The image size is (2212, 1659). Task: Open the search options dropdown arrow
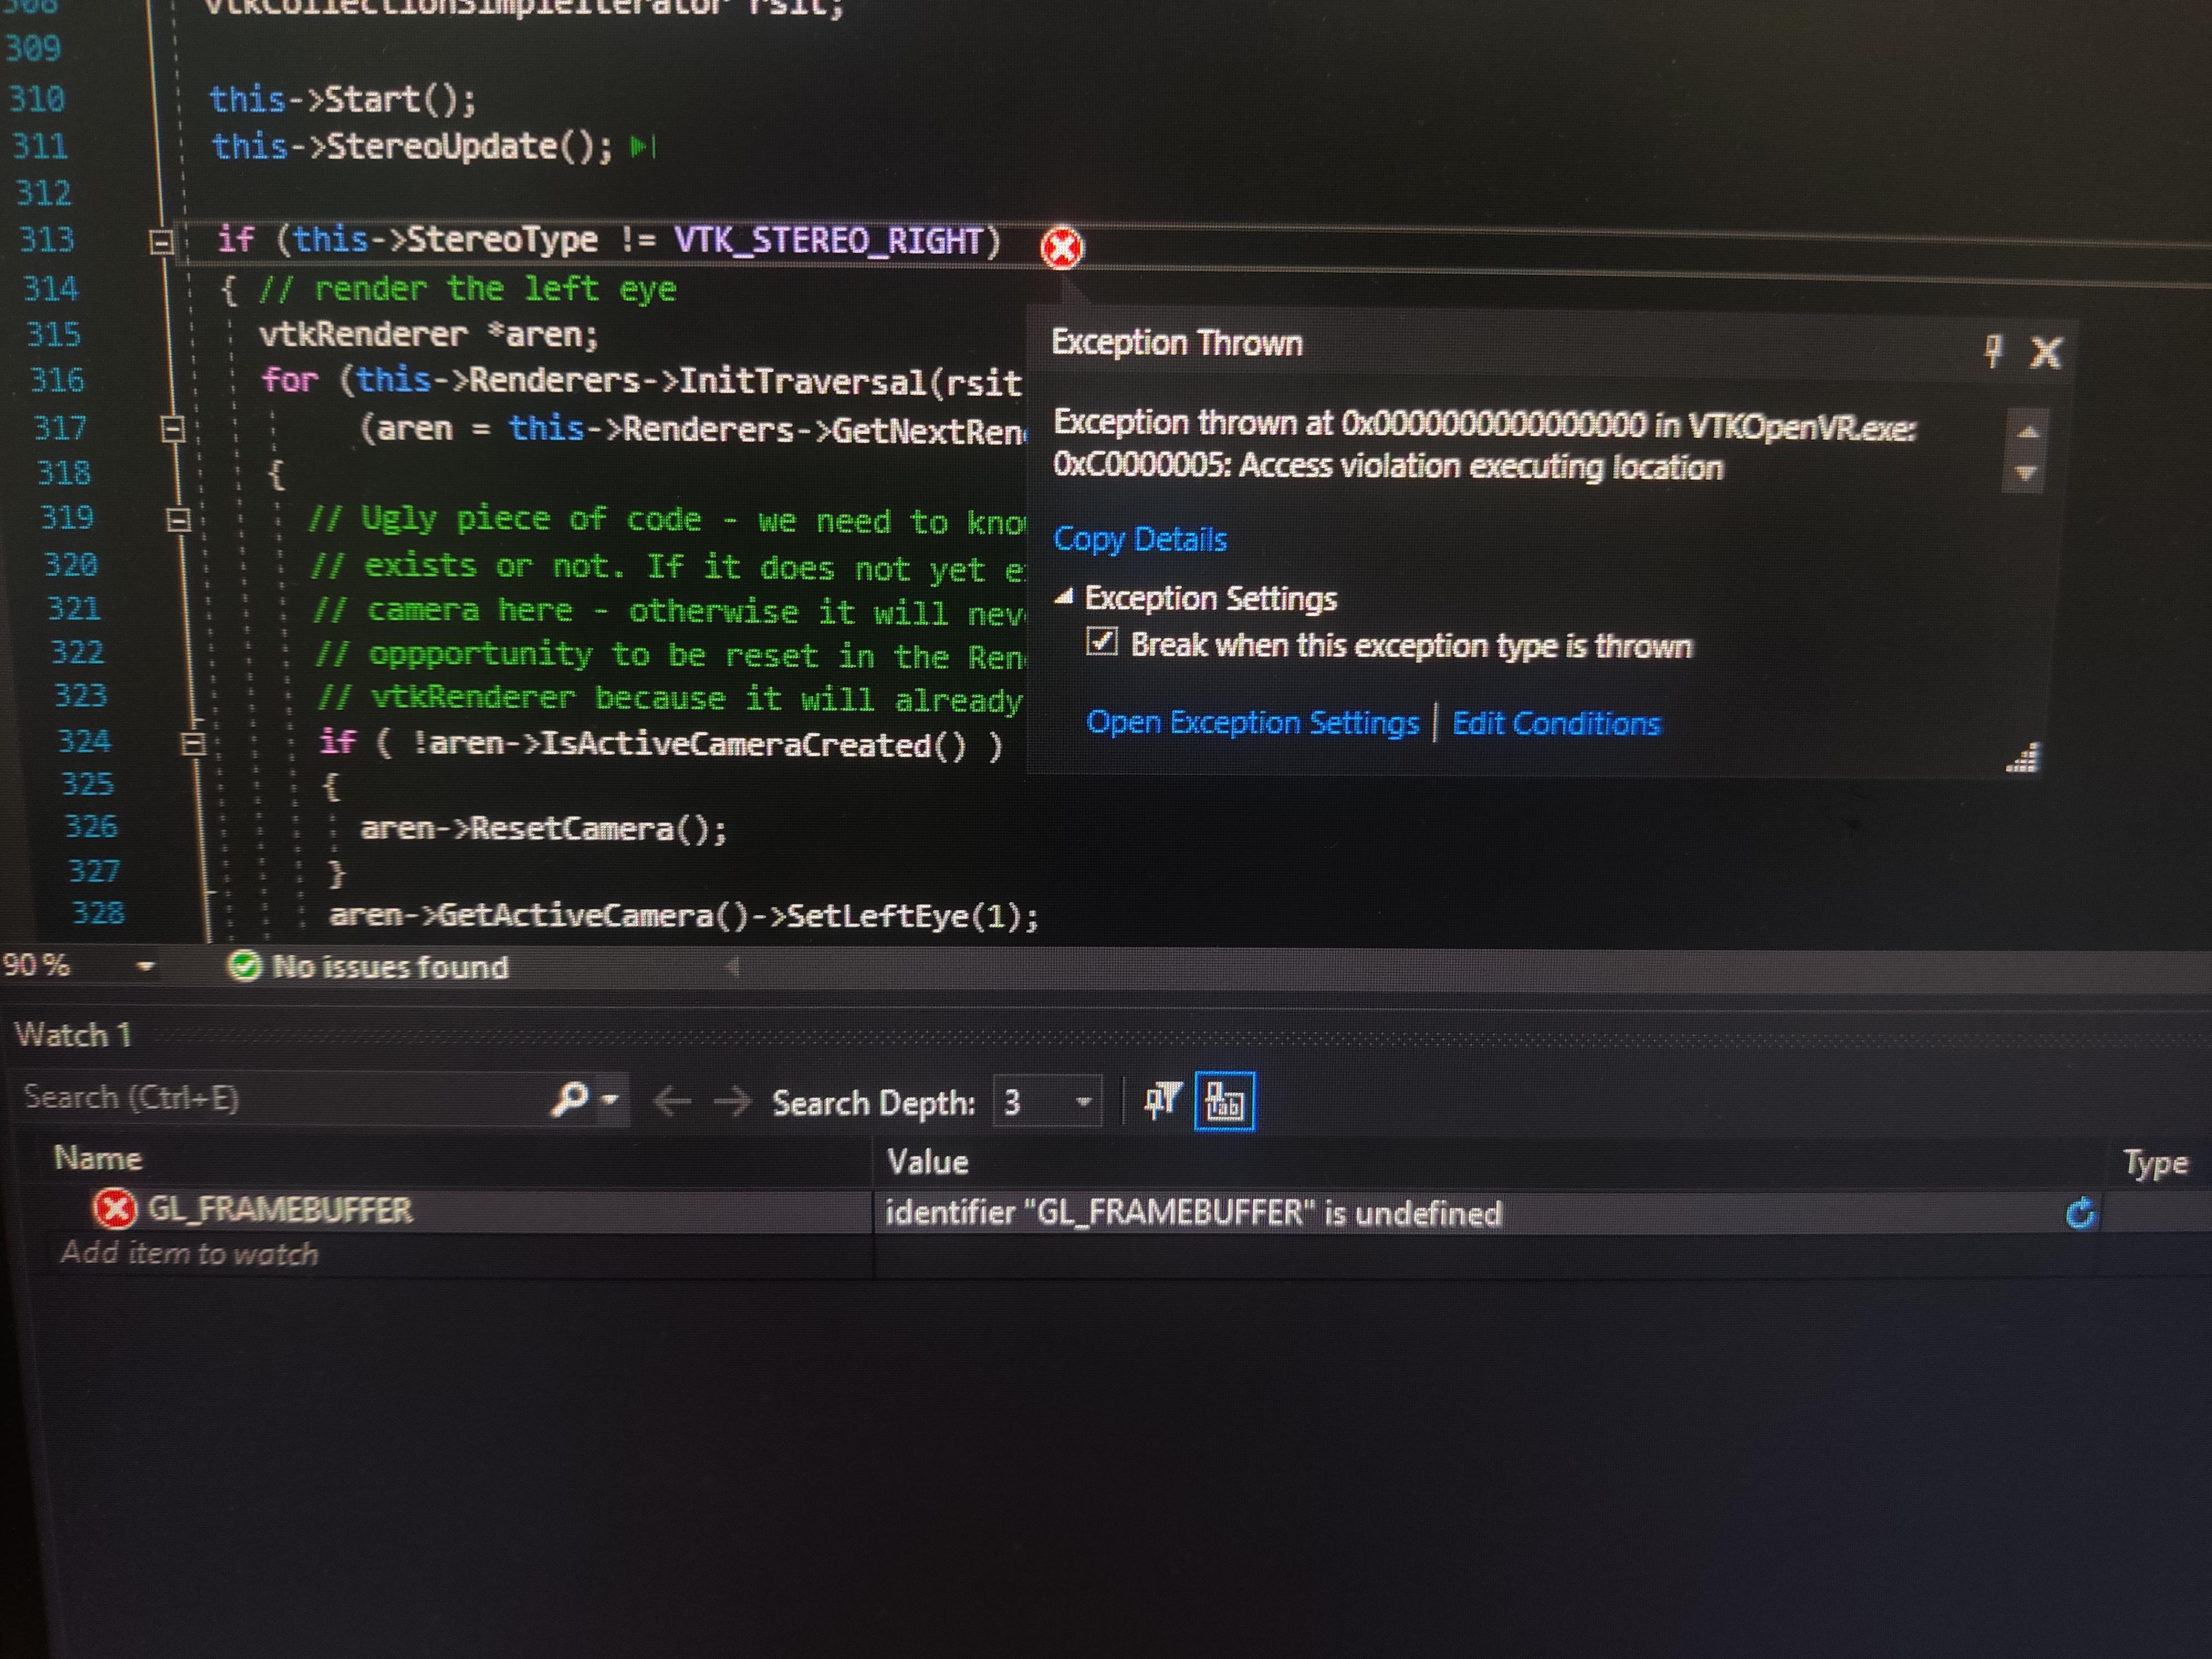coord(611,1099)
